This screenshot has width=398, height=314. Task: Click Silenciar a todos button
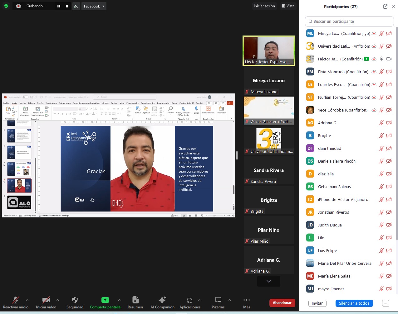click(354, 303)
